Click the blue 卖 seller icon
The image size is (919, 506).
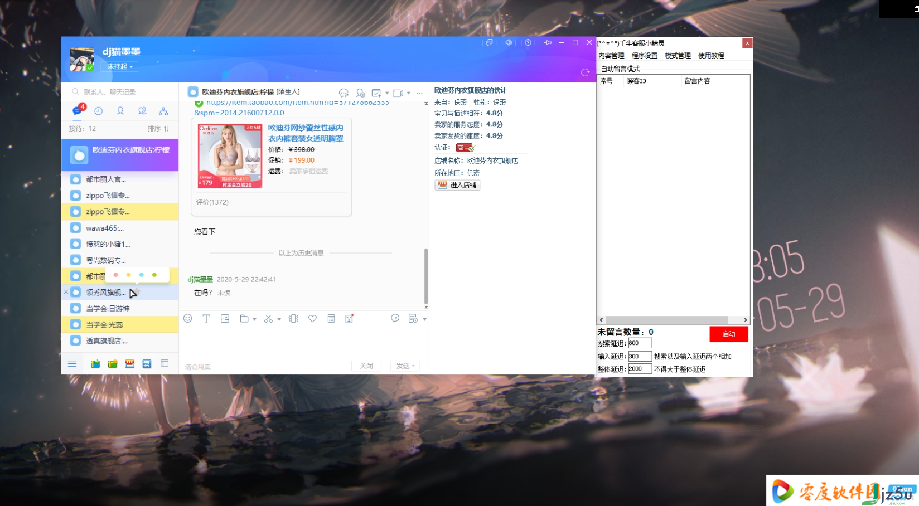pyautogui.click(x=147, y=364)
